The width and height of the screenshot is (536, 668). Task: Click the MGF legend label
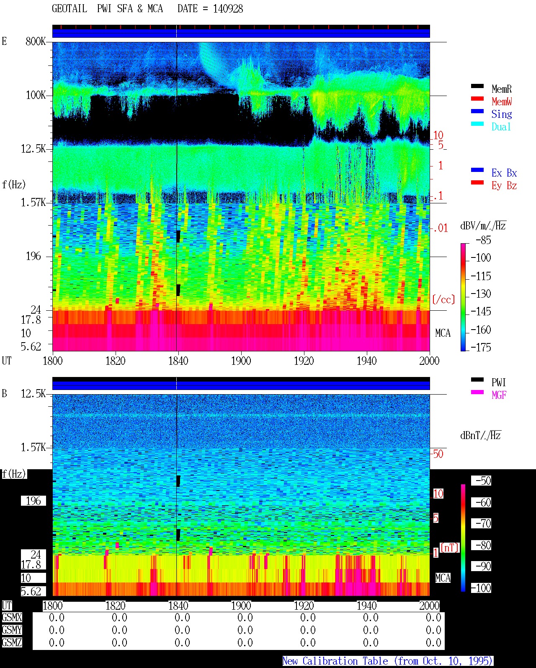click(499, 395)
